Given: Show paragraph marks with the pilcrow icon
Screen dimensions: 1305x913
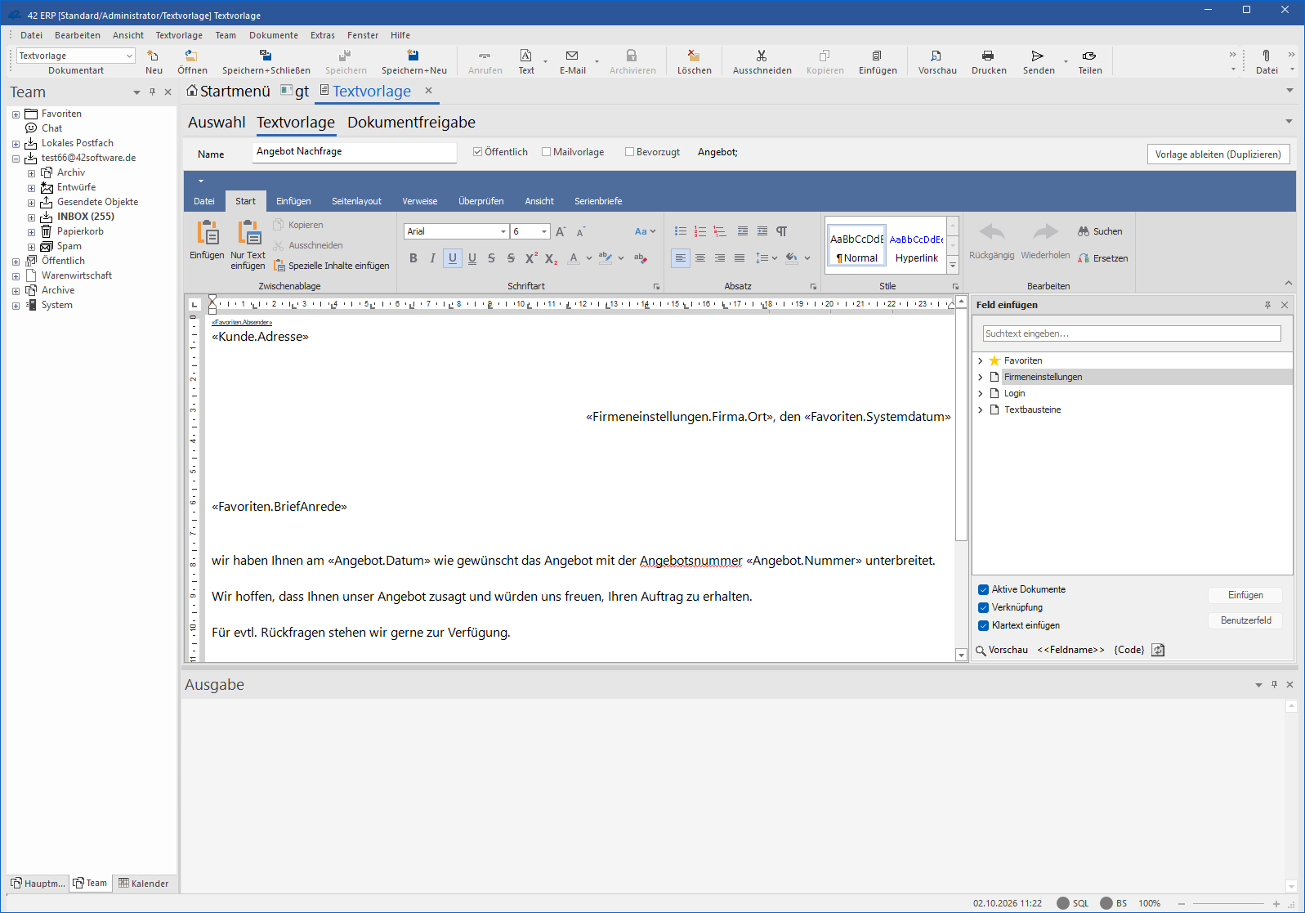Looking at the screenshot, I should [782, 231].
